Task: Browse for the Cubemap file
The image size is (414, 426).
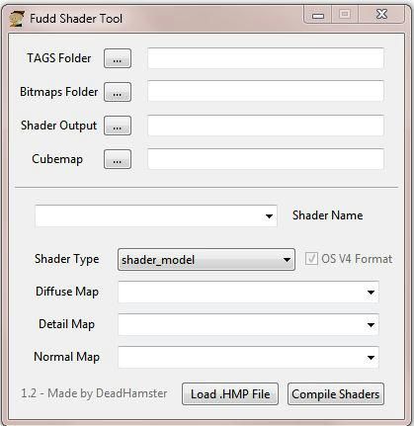Action: pos(118,159)
